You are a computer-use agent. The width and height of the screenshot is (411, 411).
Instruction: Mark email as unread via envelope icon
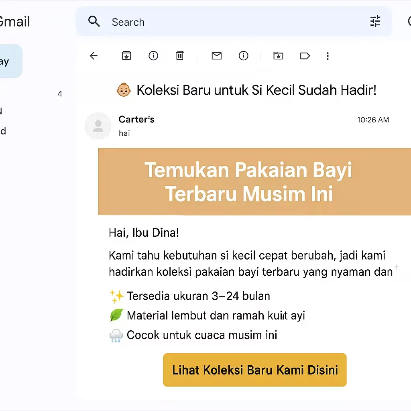(x=217, y=56)
